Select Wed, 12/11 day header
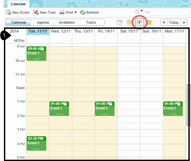This screenshot has width=191, height=161. pos(60,31)
